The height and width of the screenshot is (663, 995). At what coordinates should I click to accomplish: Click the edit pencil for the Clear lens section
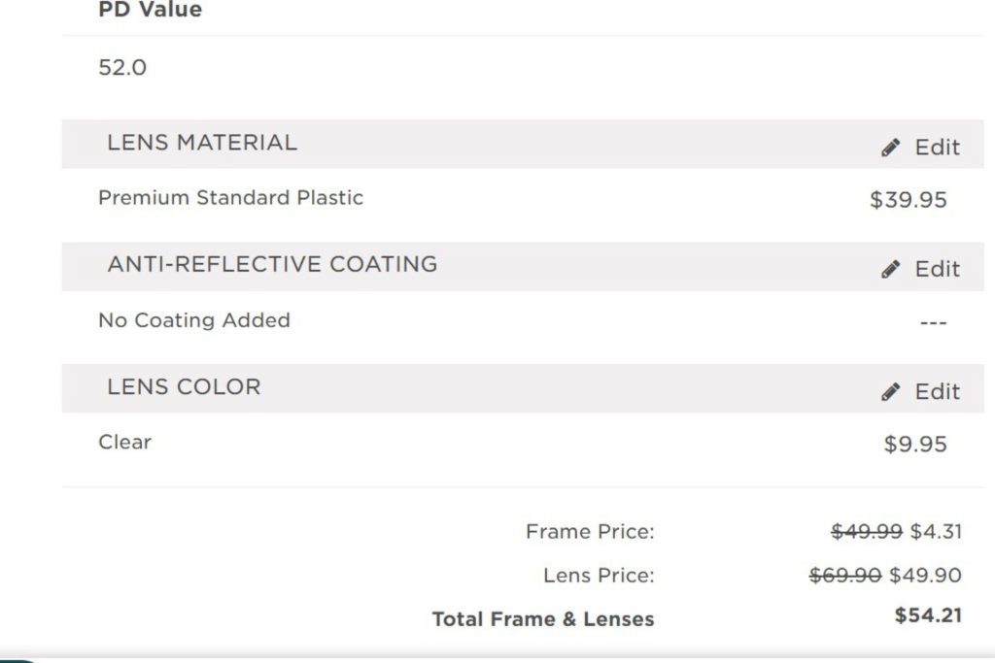coord(889,390)
